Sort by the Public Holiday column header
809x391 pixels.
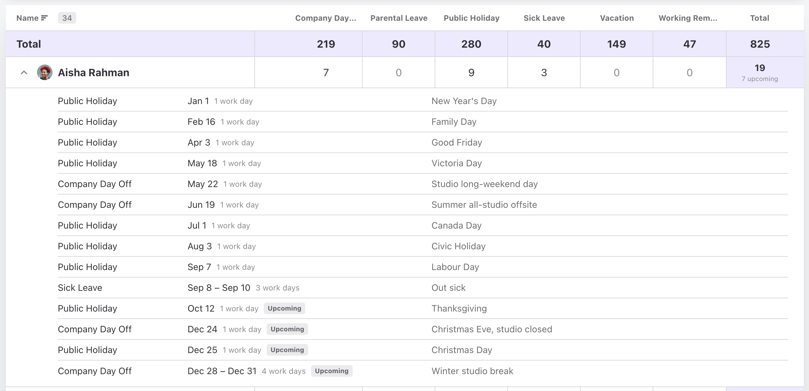coord(472,18)
